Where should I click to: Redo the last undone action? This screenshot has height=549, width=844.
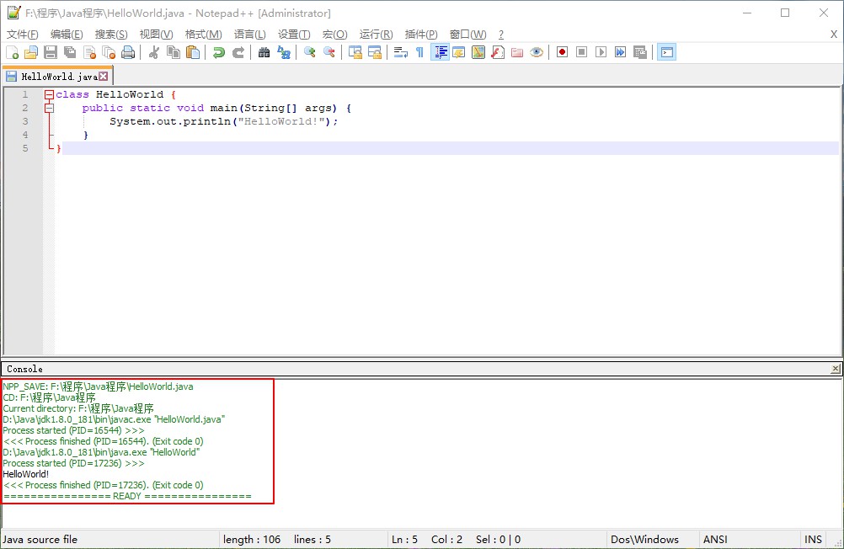(x=238, y=52)
